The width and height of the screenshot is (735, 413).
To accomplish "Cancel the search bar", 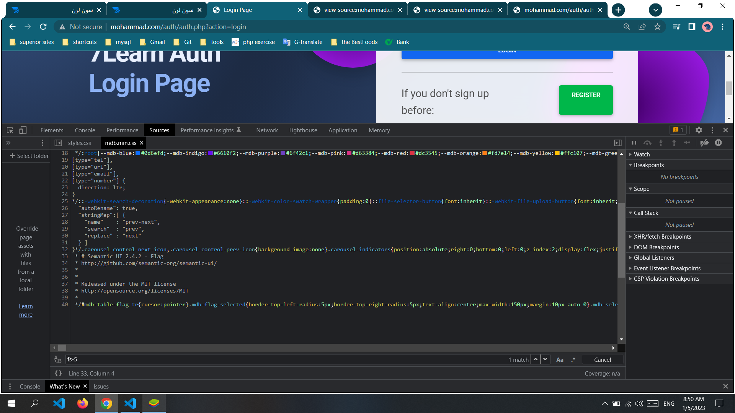I will [603, 359].
